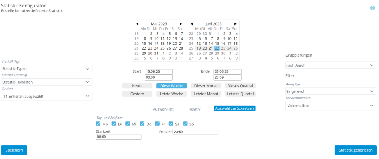Image resolution: width=379 pixels, height=159 pixels.
Task: Select the Letzte Woche preset
Action: point(171,94)
